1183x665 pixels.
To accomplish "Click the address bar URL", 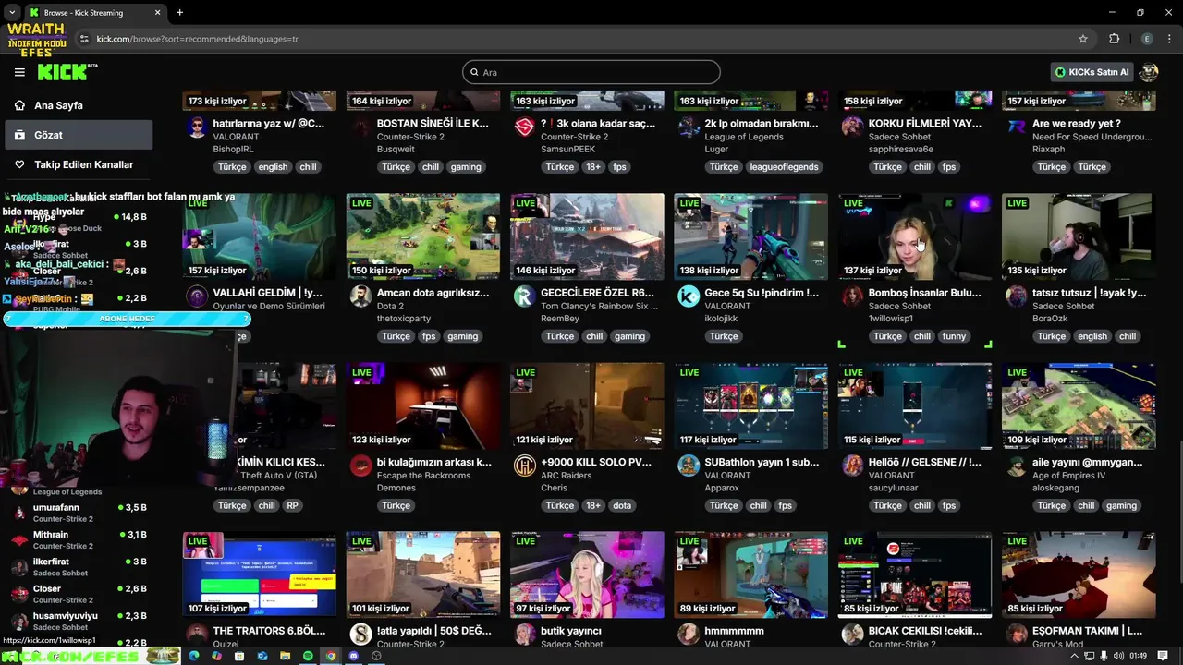I will 197,39.
